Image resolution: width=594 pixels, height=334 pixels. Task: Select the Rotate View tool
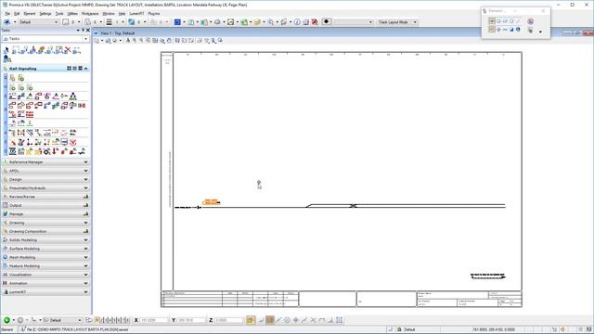click(162, 41)
